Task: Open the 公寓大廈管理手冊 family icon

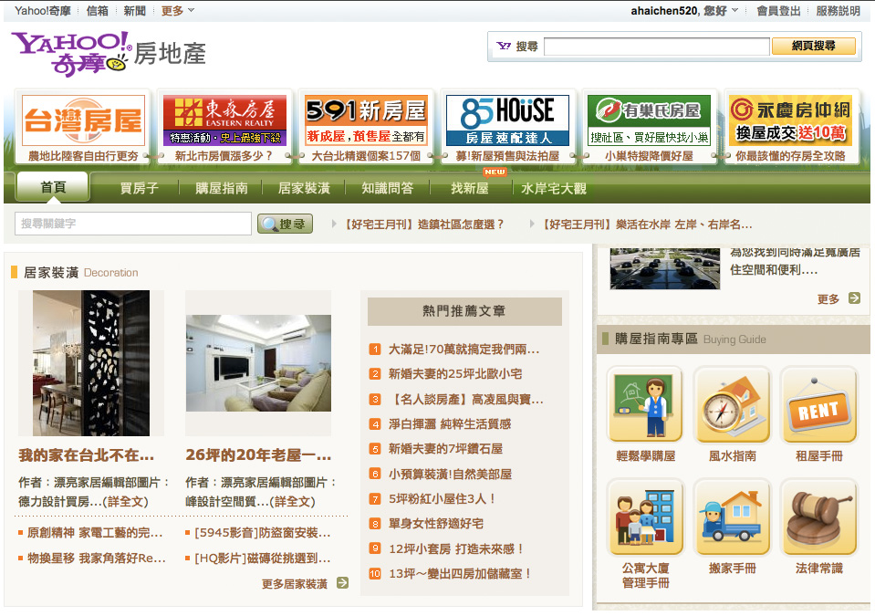Action: 646,517
